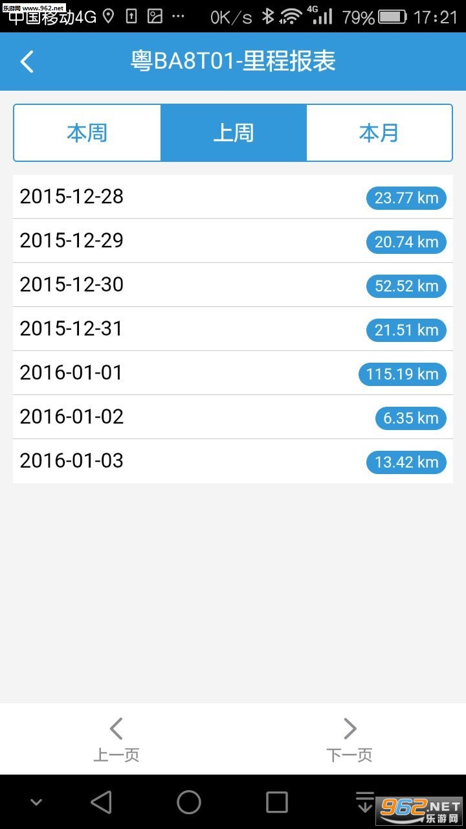466x829 pixels.
Task: Switch to 本月 (this month) tab
Action: click(379, 133)
